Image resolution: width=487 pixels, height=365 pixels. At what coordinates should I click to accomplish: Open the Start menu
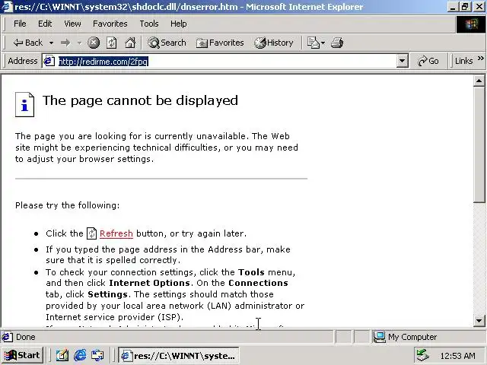click(x=22, y=355)
